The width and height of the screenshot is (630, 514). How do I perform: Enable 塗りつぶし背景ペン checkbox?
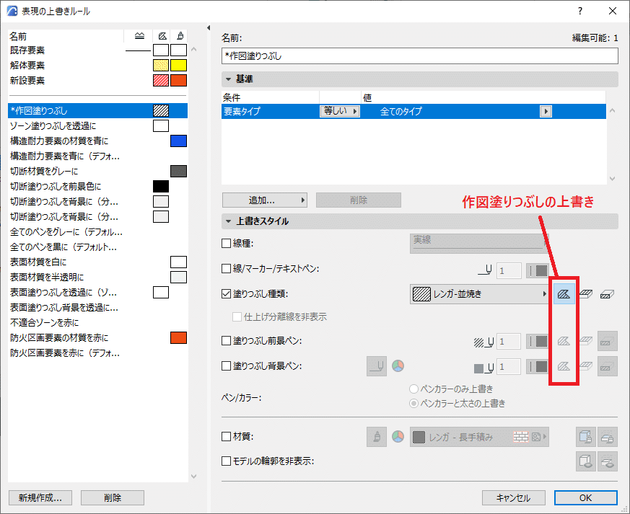point(226,365)
